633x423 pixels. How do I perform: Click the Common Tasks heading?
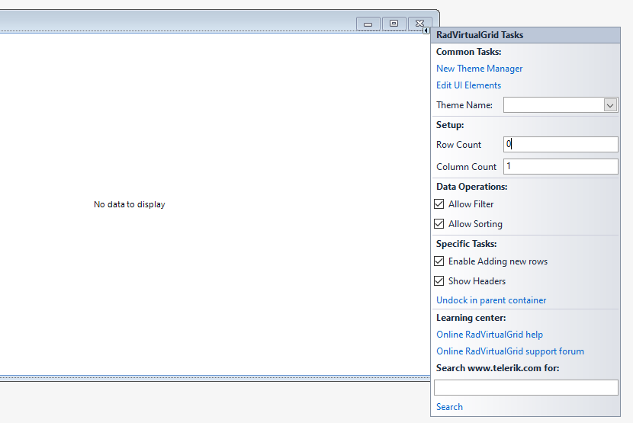coord(468,52)
